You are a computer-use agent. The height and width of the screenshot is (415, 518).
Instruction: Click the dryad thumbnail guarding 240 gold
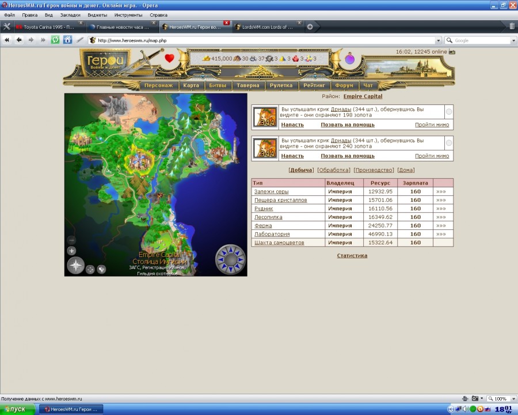pos(265,148)
